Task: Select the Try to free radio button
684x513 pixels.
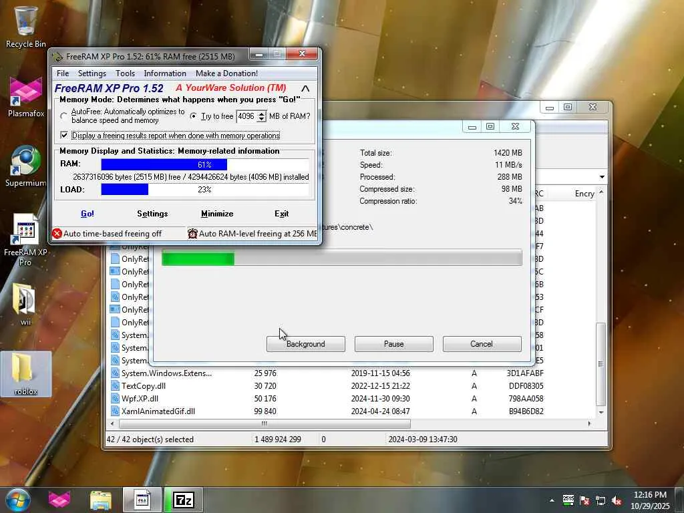Action: click(x=193, y=116)
